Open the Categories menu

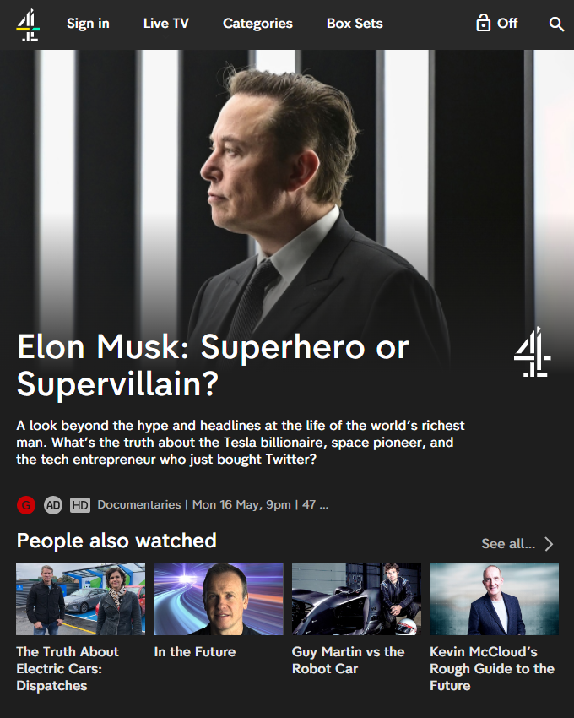click(x=257, y=24)
